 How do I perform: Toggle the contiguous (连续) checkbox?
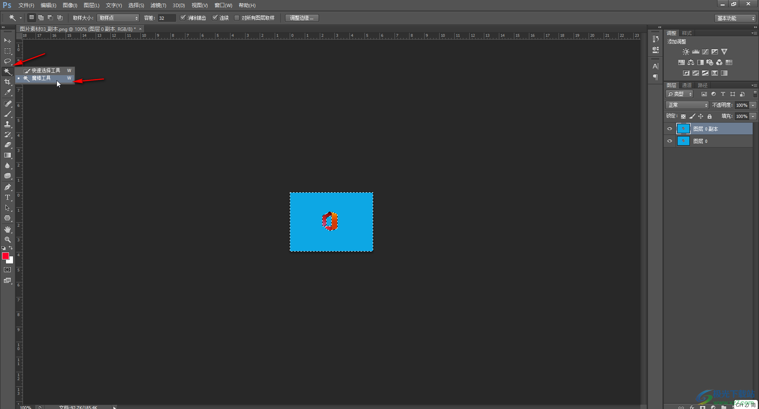215,18
